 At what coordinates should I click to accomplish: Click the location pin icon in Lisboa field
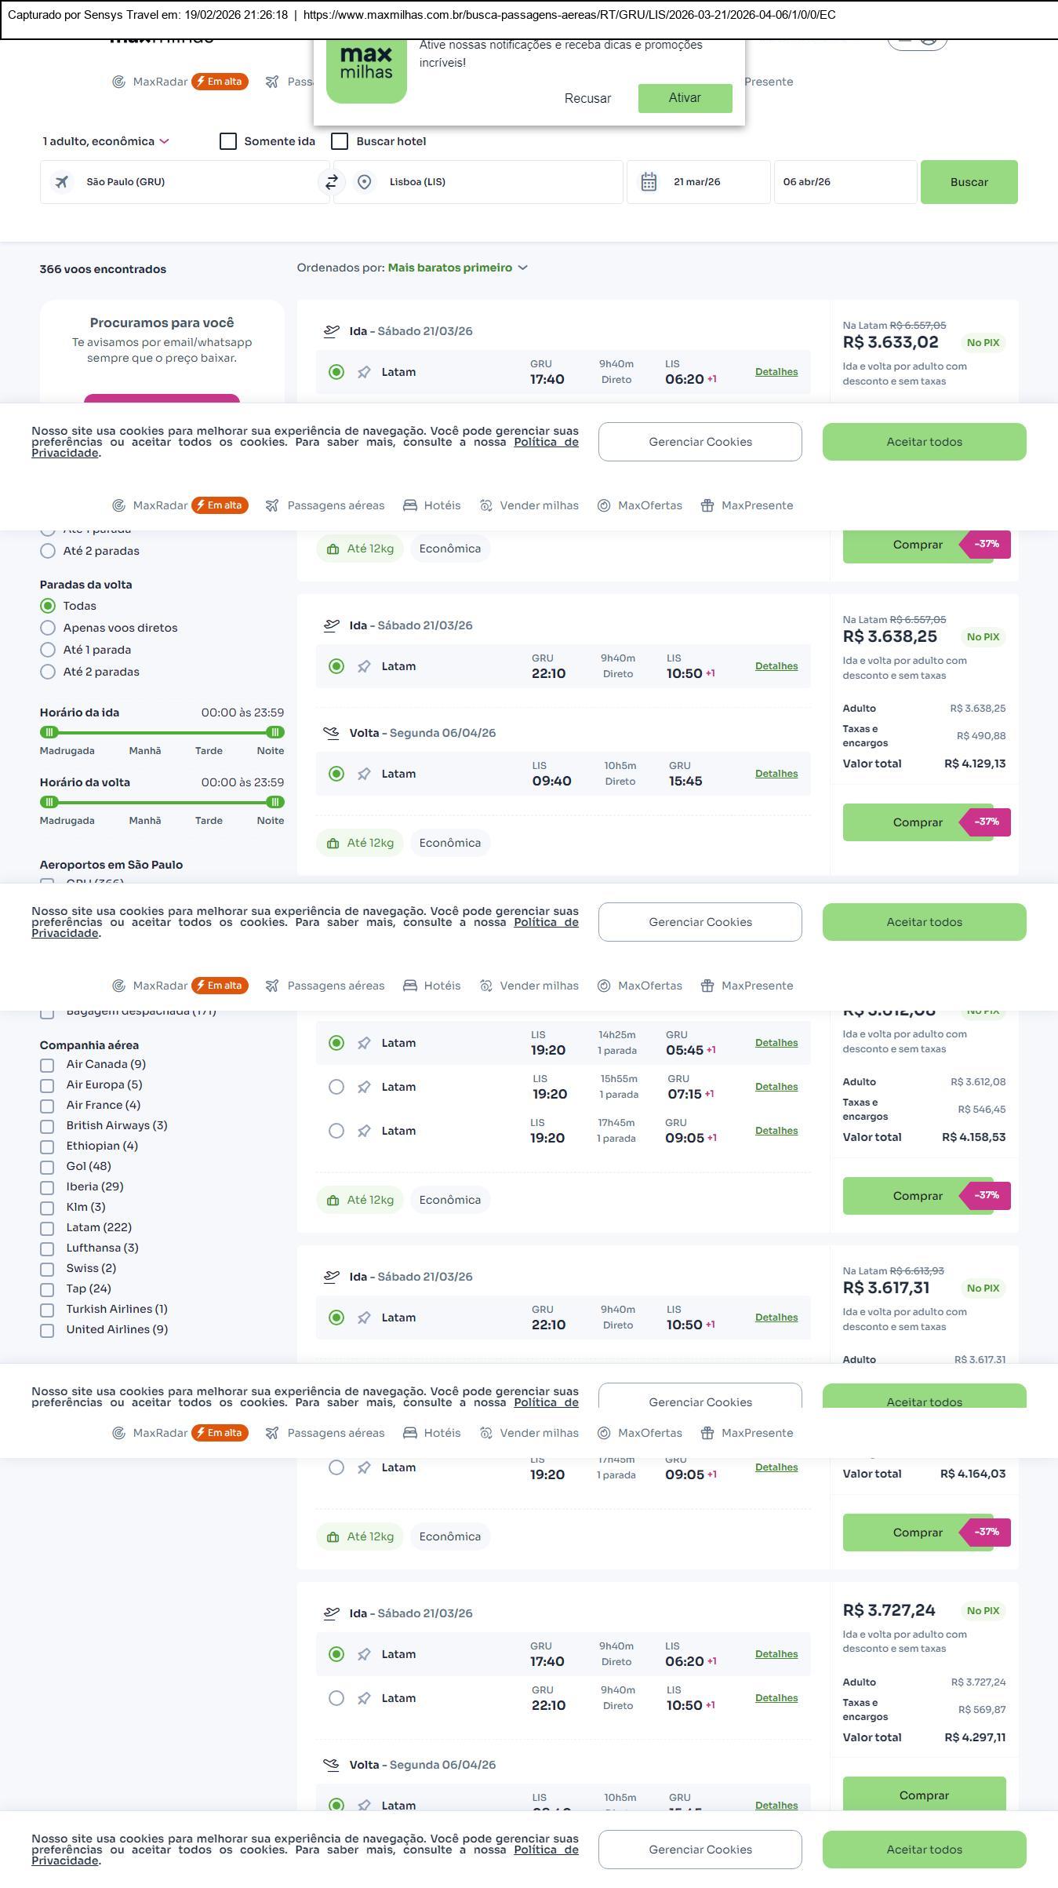tap(364, 182)
